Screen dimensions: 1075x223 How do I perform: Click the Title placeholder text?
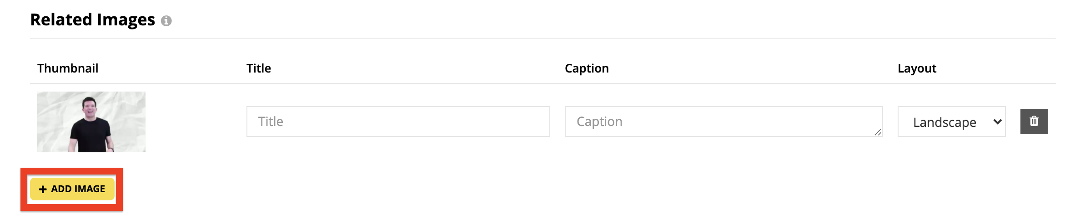(271, 121)
